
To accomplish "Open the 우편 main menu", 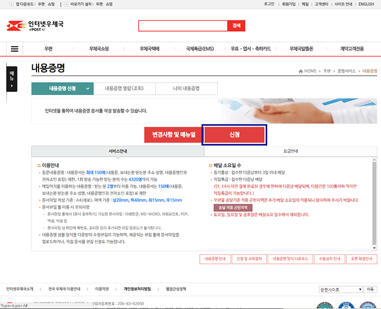I will tap(48, 49).
